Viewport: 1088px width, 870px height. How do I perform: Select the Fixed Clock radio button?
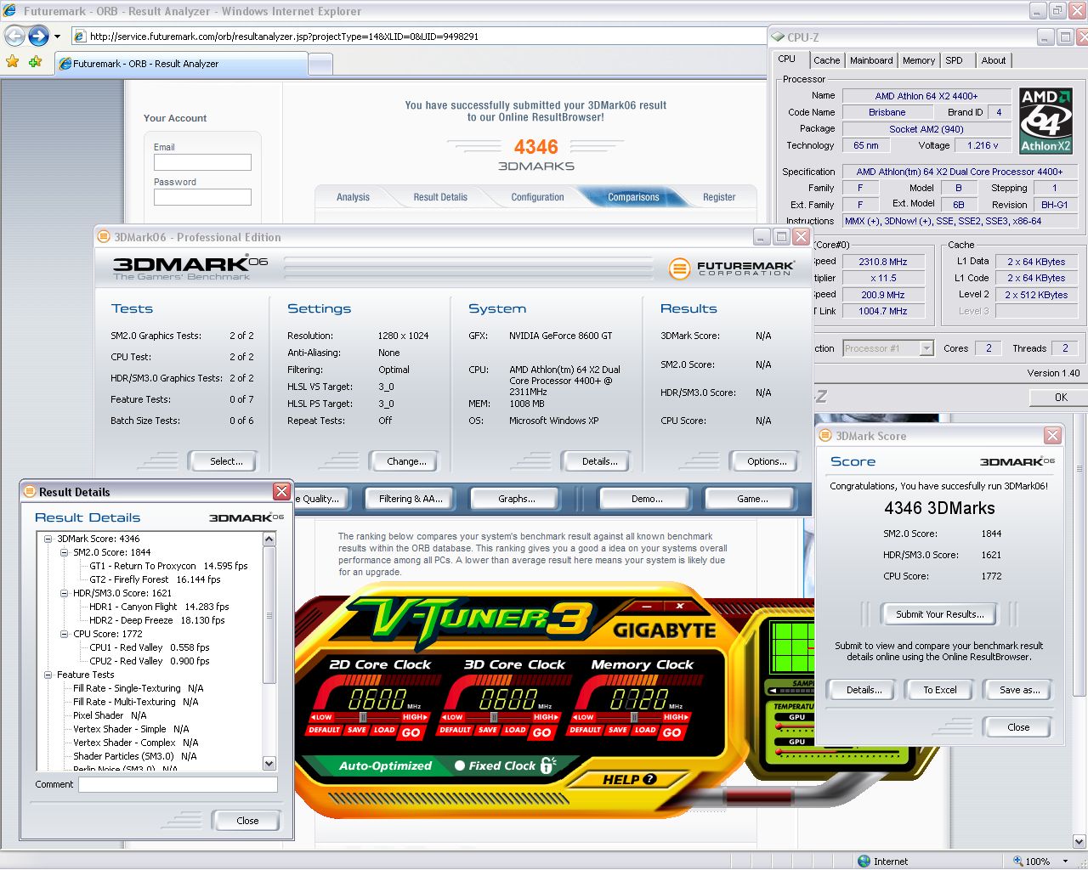[460, 765]
